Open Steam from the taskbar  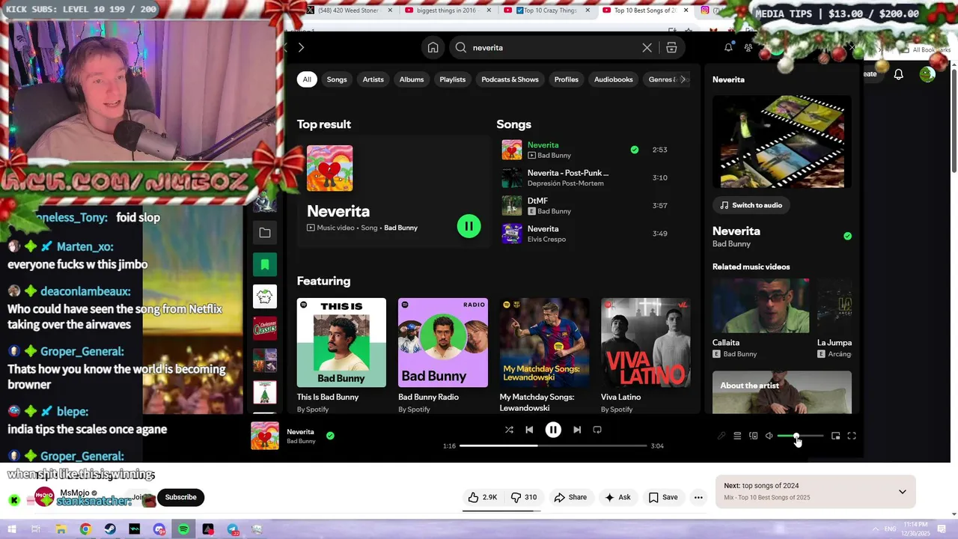coord(110,529)
